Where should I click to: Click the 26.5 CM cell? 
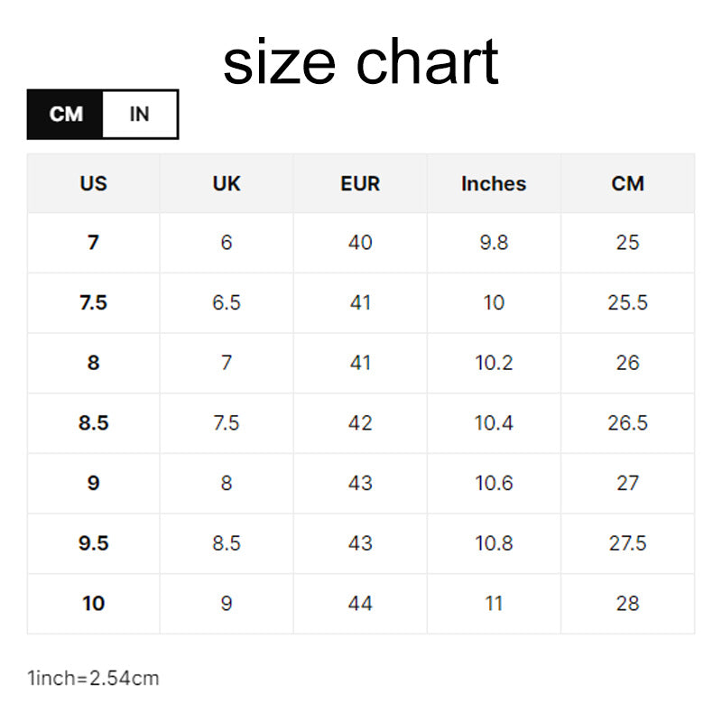pos(627,423)
